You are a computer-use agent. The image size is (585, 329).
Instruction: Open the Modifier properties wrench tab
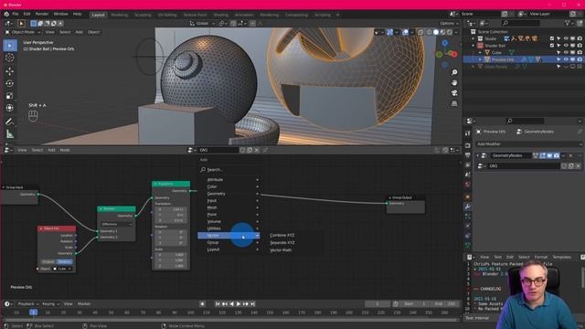(x=467, y=207)
